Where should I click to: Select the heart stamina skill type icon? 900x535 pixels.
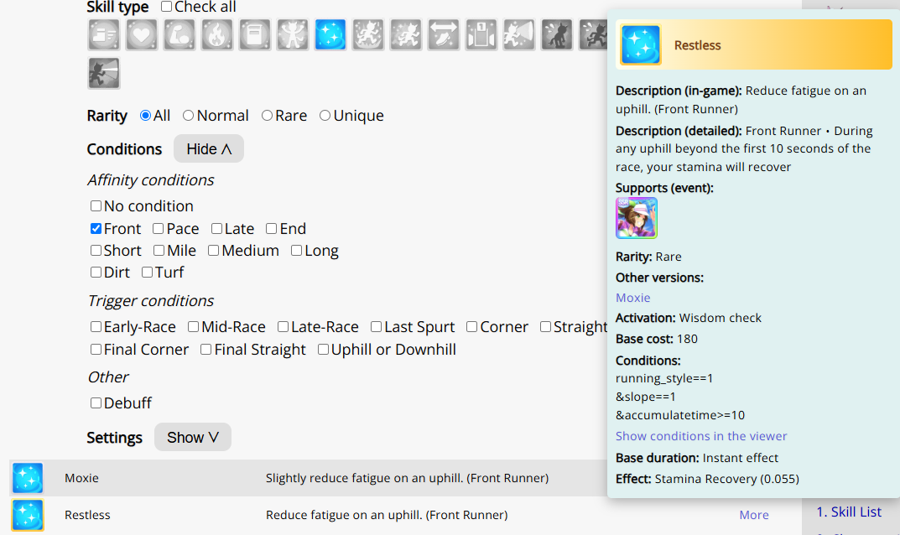[141, 35]
